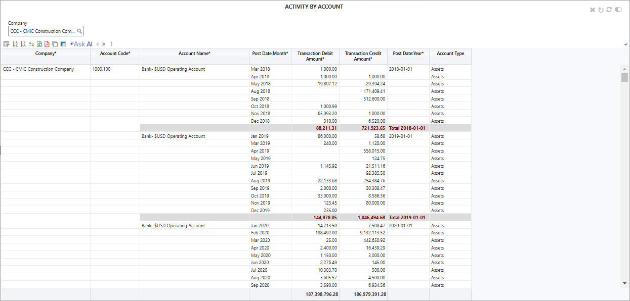Viewport: 630px width, 301px height.
Task: Sort descending Z to A
Action: click(23, 44)
